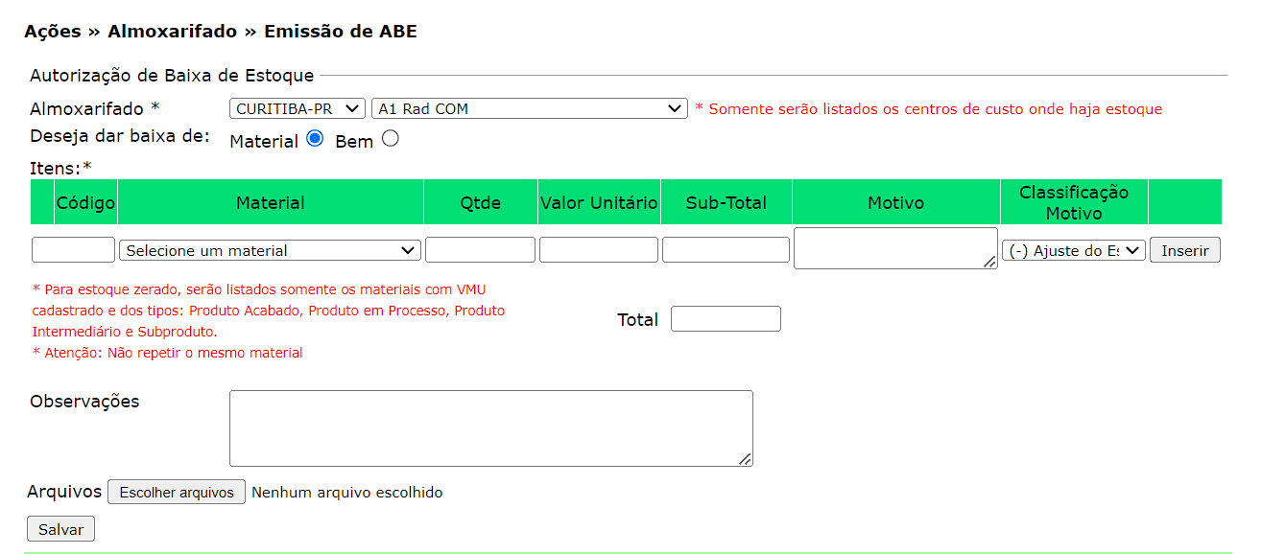This screenshot has width=1262, height=554.
Task: Open the Classificação Motivo dropdown
Action: (1074, 250)
